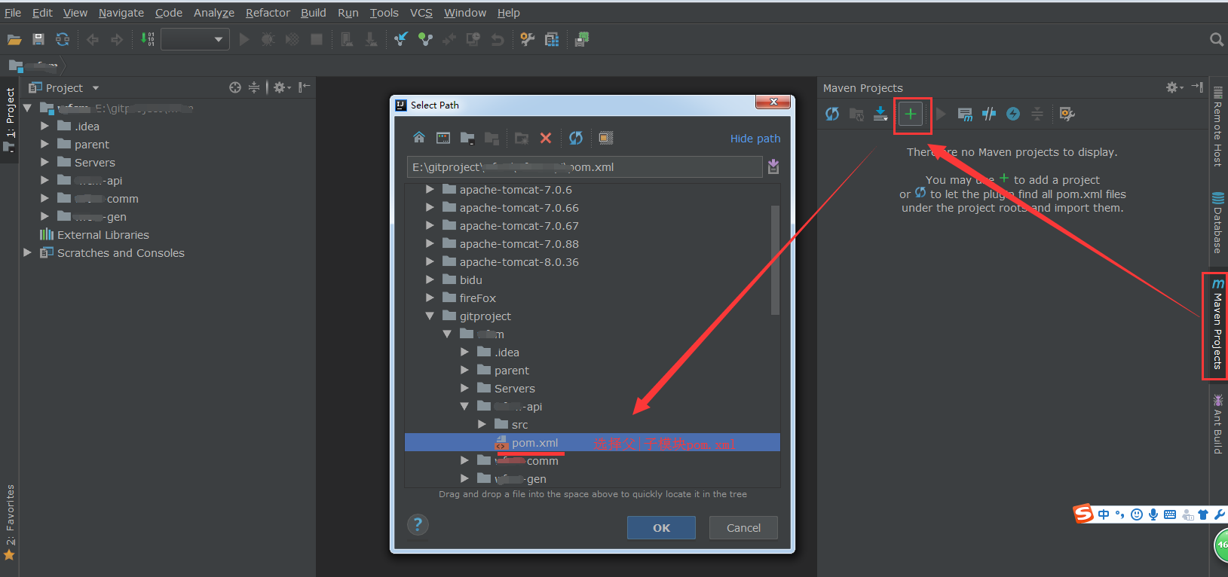Open the File menu
The height and width of the screenshot is (577, 1228).
[13, 13]
